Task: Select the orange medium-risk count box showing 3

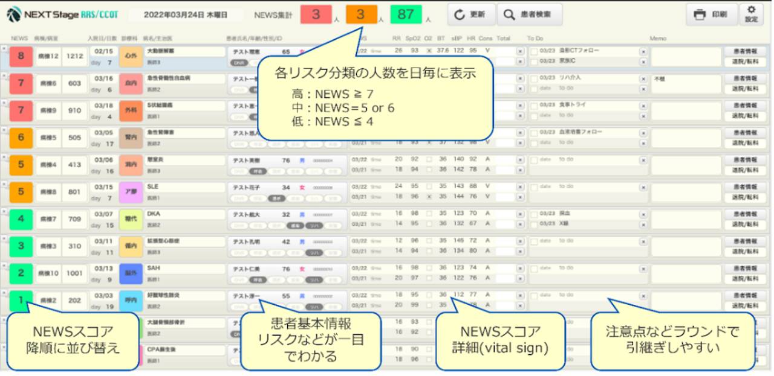Action: point(361,15)
